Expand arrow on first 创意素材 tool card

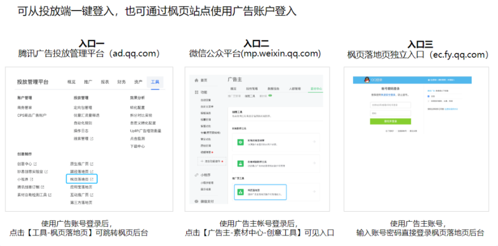point(314,142)
